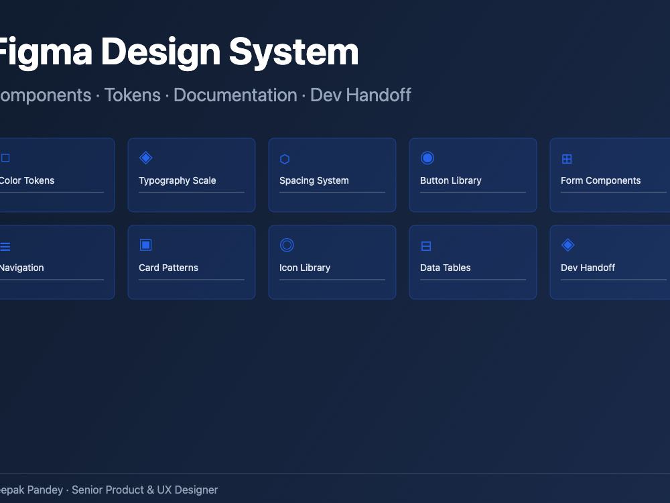Viewport: 670px width, 503px height.
Task: Open the Color Tokens card label
Action: coord(27,180)
